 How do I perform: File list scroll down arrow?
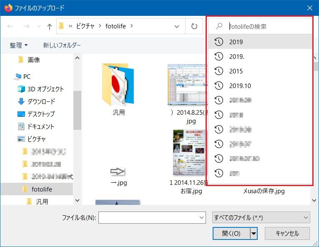pyautogui.click(x=314, y=201)
